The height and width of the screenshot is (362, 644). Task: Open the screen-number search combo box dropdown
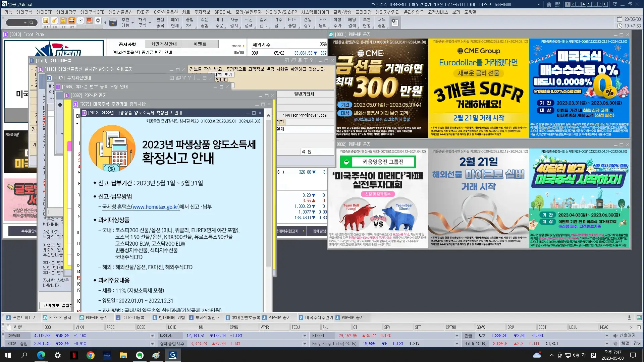25,22
